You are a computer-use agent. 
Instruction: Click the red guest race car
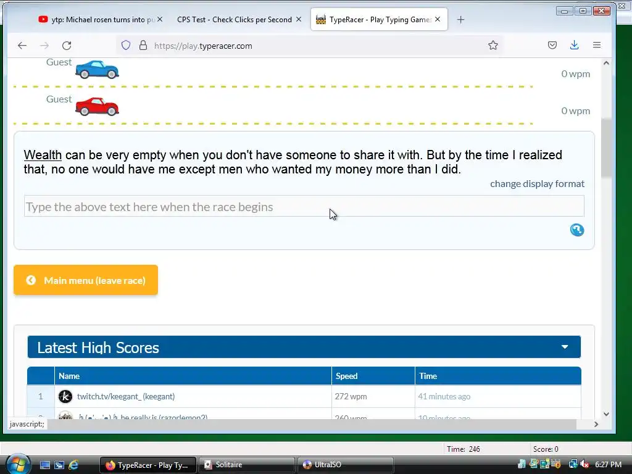[97, 106]
